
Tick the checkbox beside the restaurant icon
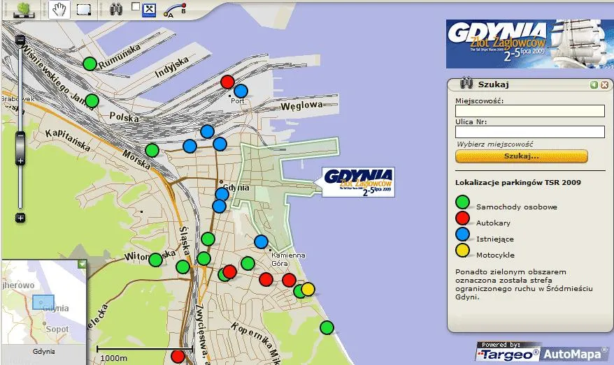click(136, 7)
